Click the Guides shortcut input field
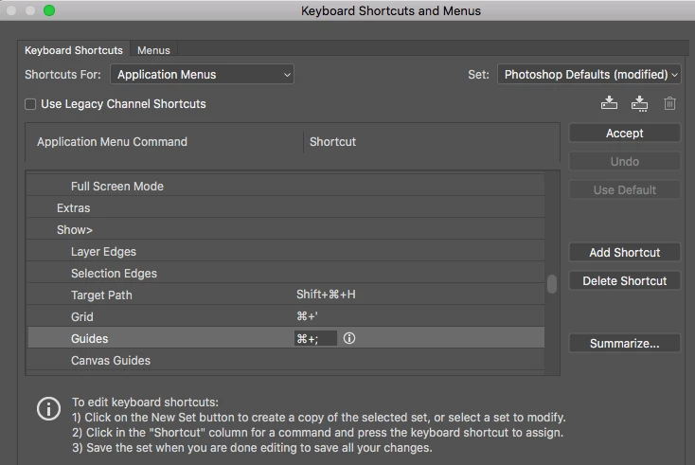This screenshot has width=695, height=465. (315, 338)
